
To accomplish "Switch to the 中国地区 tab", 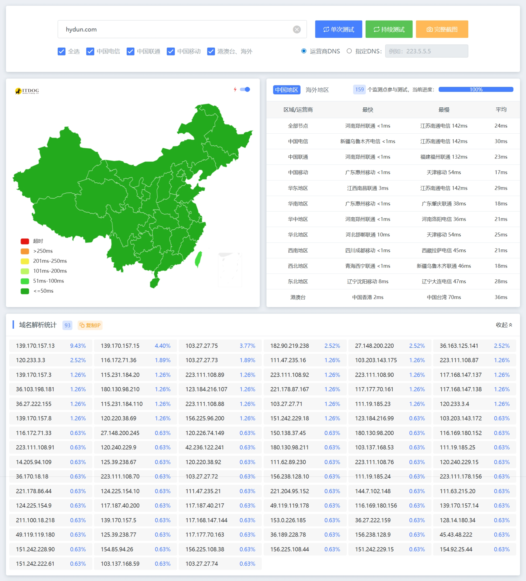I will click(287, 90).
